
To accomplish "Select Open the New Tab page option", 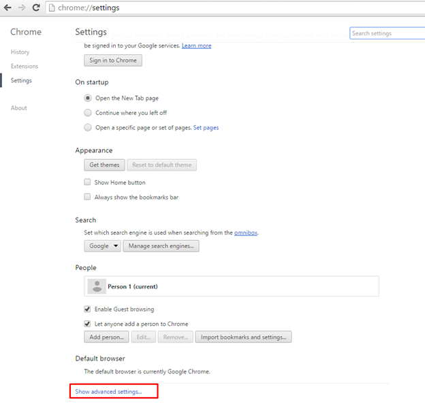I will tap(88, 98).
